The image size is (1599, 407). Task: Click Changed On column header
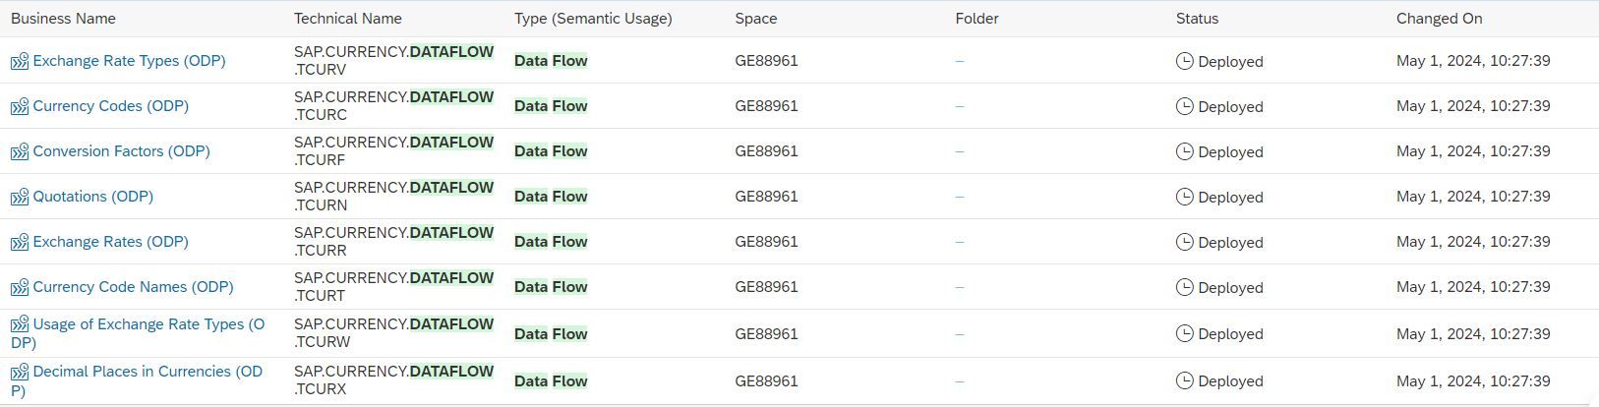click(1439, 19)
